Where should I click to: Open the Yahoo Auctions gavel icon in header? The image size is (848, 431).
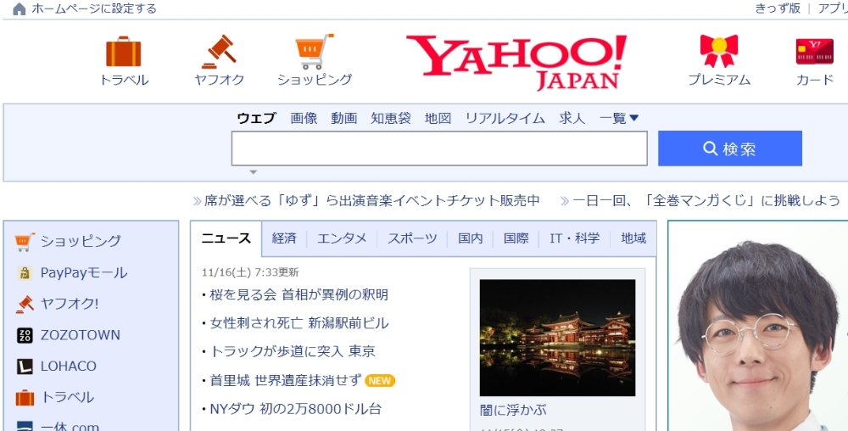tap(219, 52)
